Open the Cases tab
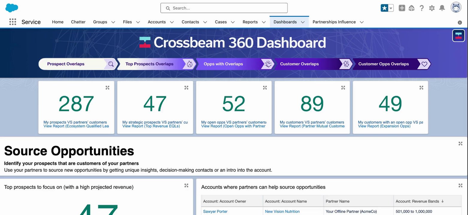Screen dimensions: 468x215 tap(221, 22)
